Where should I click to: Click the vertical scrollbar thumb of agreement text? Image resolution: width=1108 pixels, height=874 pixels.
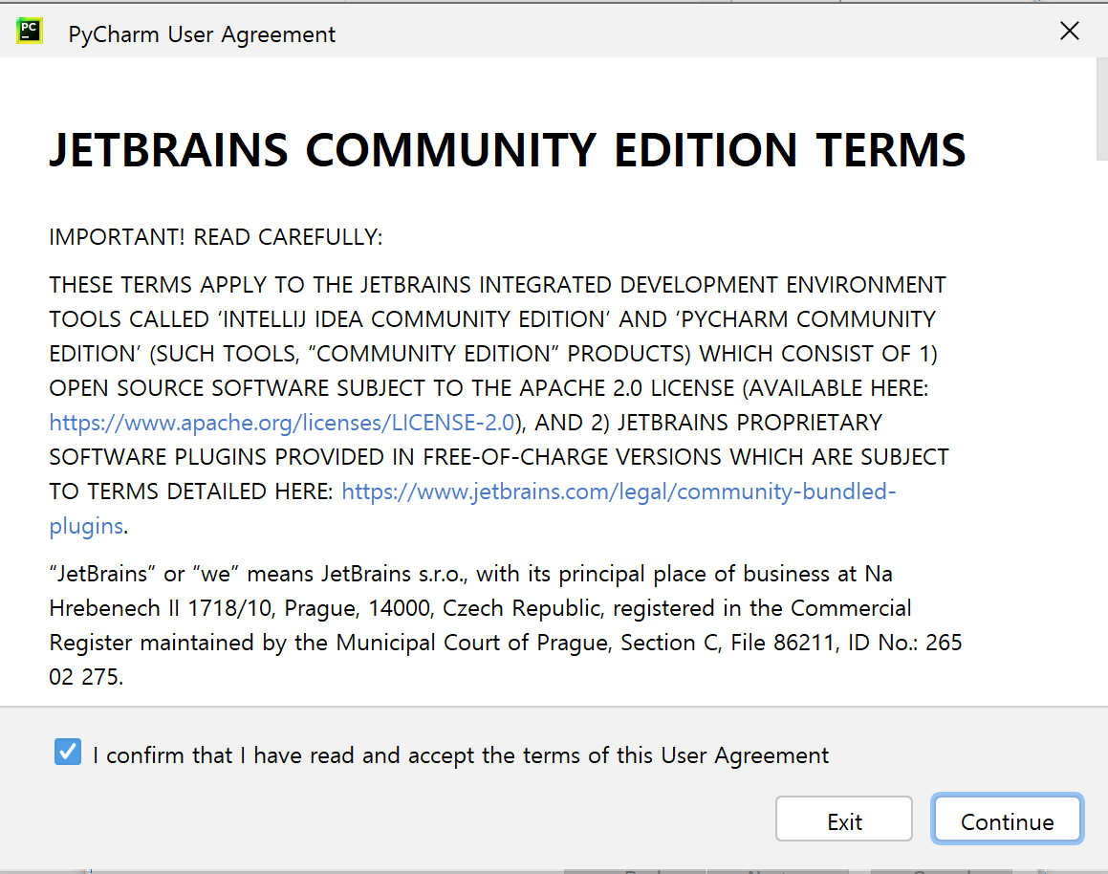click(x=1101, y=109)
